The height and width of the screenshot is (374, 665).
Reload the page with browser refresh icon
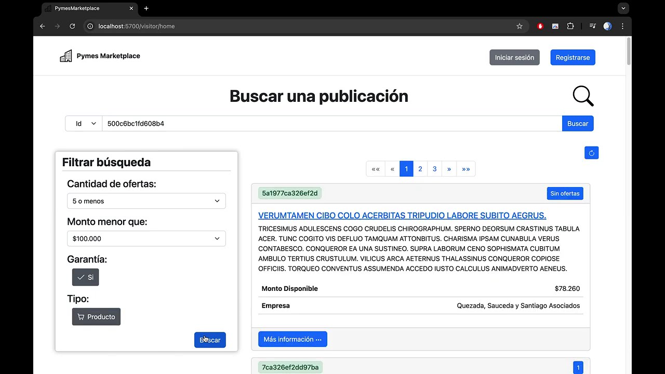72,26
